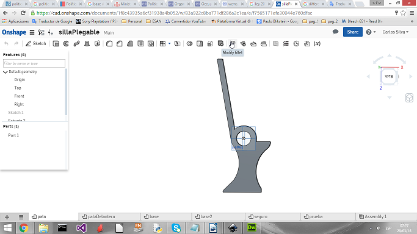
Task: Select the Fillet tool
Action: pyautogui.click(x=109, y=43)
